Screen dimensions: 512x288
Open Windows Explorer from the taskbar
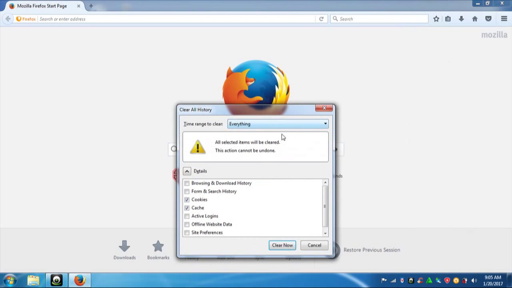pos(33,280)
